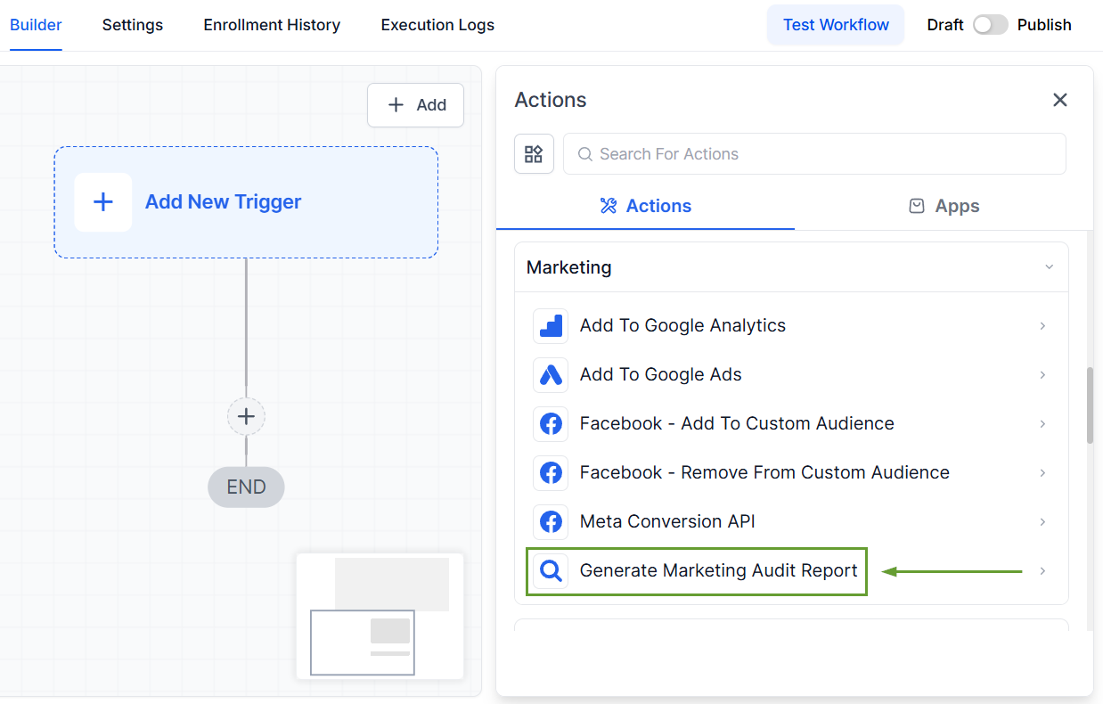The width and height of the screenshot is (1103, 704).
Task: Collapse the Marketing section
Action: [x=1049, y=267]
